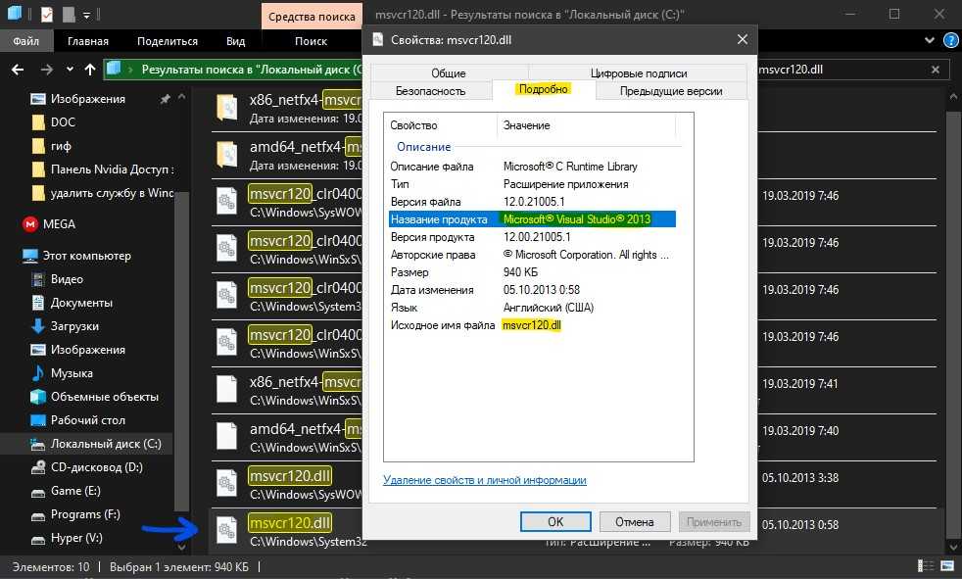Switch to the Общие tab
962x579 pixels.
[449, 73]
